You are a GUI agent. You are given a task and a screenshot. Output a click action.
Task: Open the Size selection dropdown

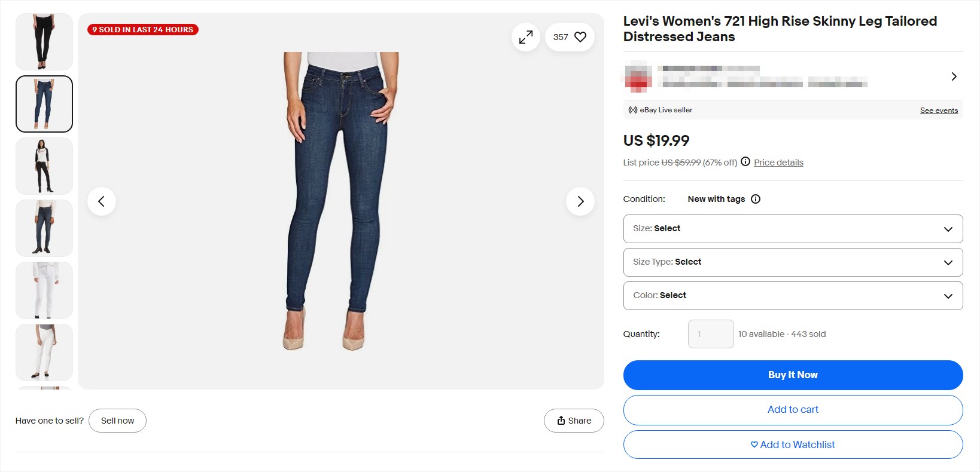792,228
